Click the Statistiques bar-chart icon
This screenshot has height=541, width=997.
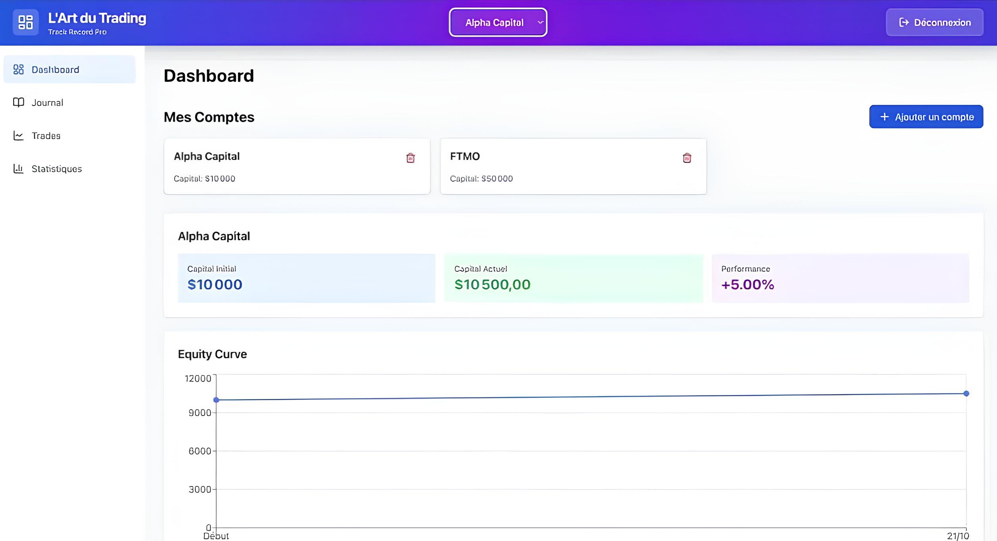[18, 169]
